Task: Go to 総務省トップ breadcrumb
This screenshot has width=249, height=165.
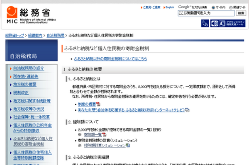Action: (15, 35)
